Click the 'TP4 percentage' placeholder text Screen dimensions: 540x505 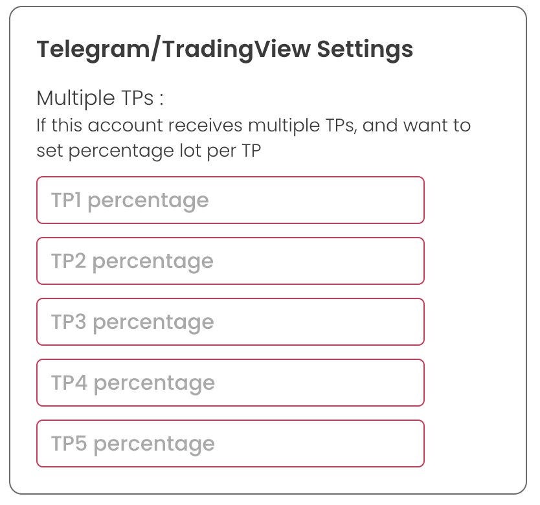(133, 383)
